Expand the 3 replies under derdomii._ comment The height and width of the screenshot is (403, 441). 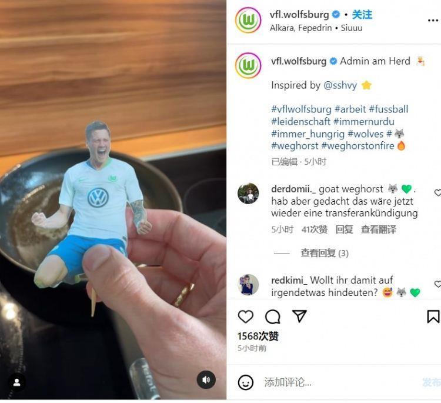pos(324,253)
